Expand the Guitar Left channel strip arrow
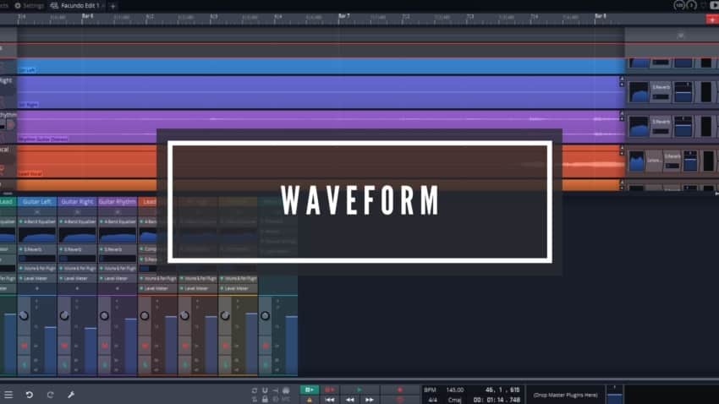Image resolution: width=719 pixels, height=404 pixels. click(x=36, y=287)
